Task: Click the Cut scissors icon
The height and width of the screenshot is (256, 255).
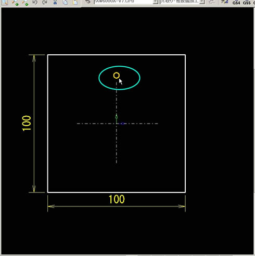Action: tap(55, 3)
